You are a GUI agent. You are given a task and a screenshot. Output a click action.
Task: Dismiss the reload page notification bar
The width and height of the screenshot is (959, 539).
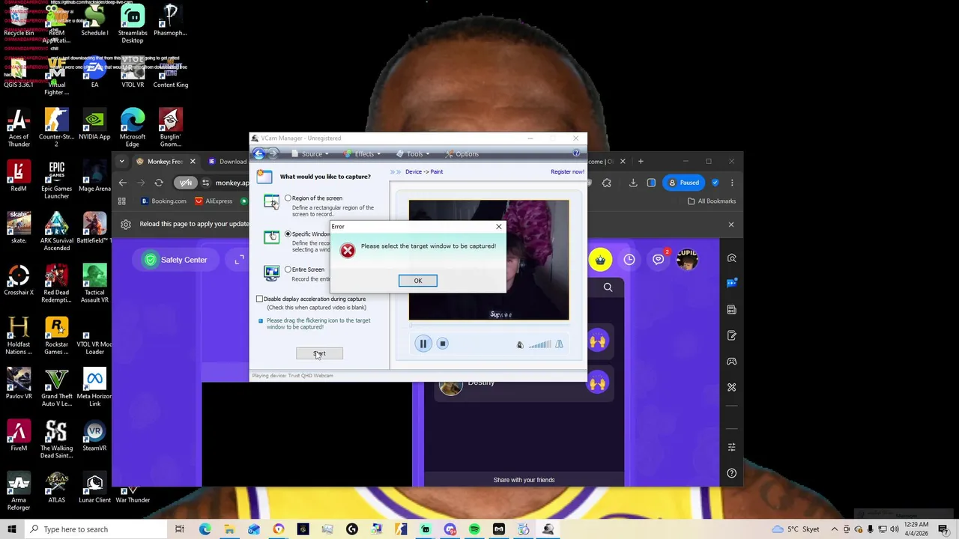click(x=731, y=224)
